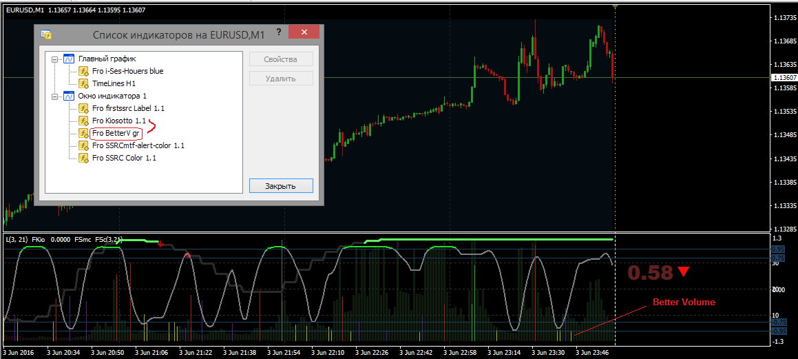
Task: Click the chart icon beside Главный график
Action: (69, 59)
